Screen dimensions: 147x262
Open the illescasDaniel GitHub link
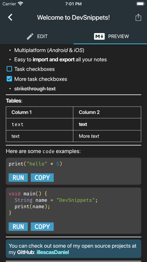click(52, 252)
